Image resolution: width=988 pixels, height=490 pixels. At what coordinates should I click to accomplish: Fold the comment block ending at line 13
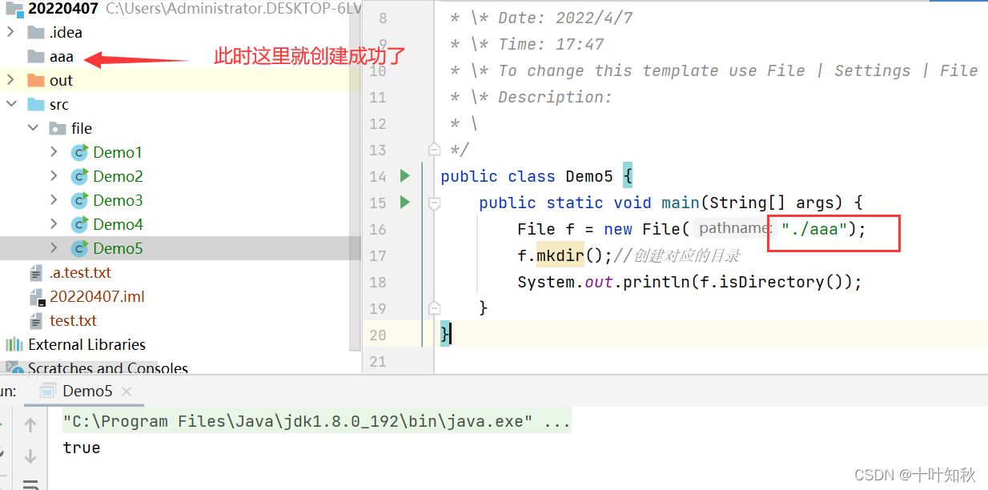pos(434,149)
